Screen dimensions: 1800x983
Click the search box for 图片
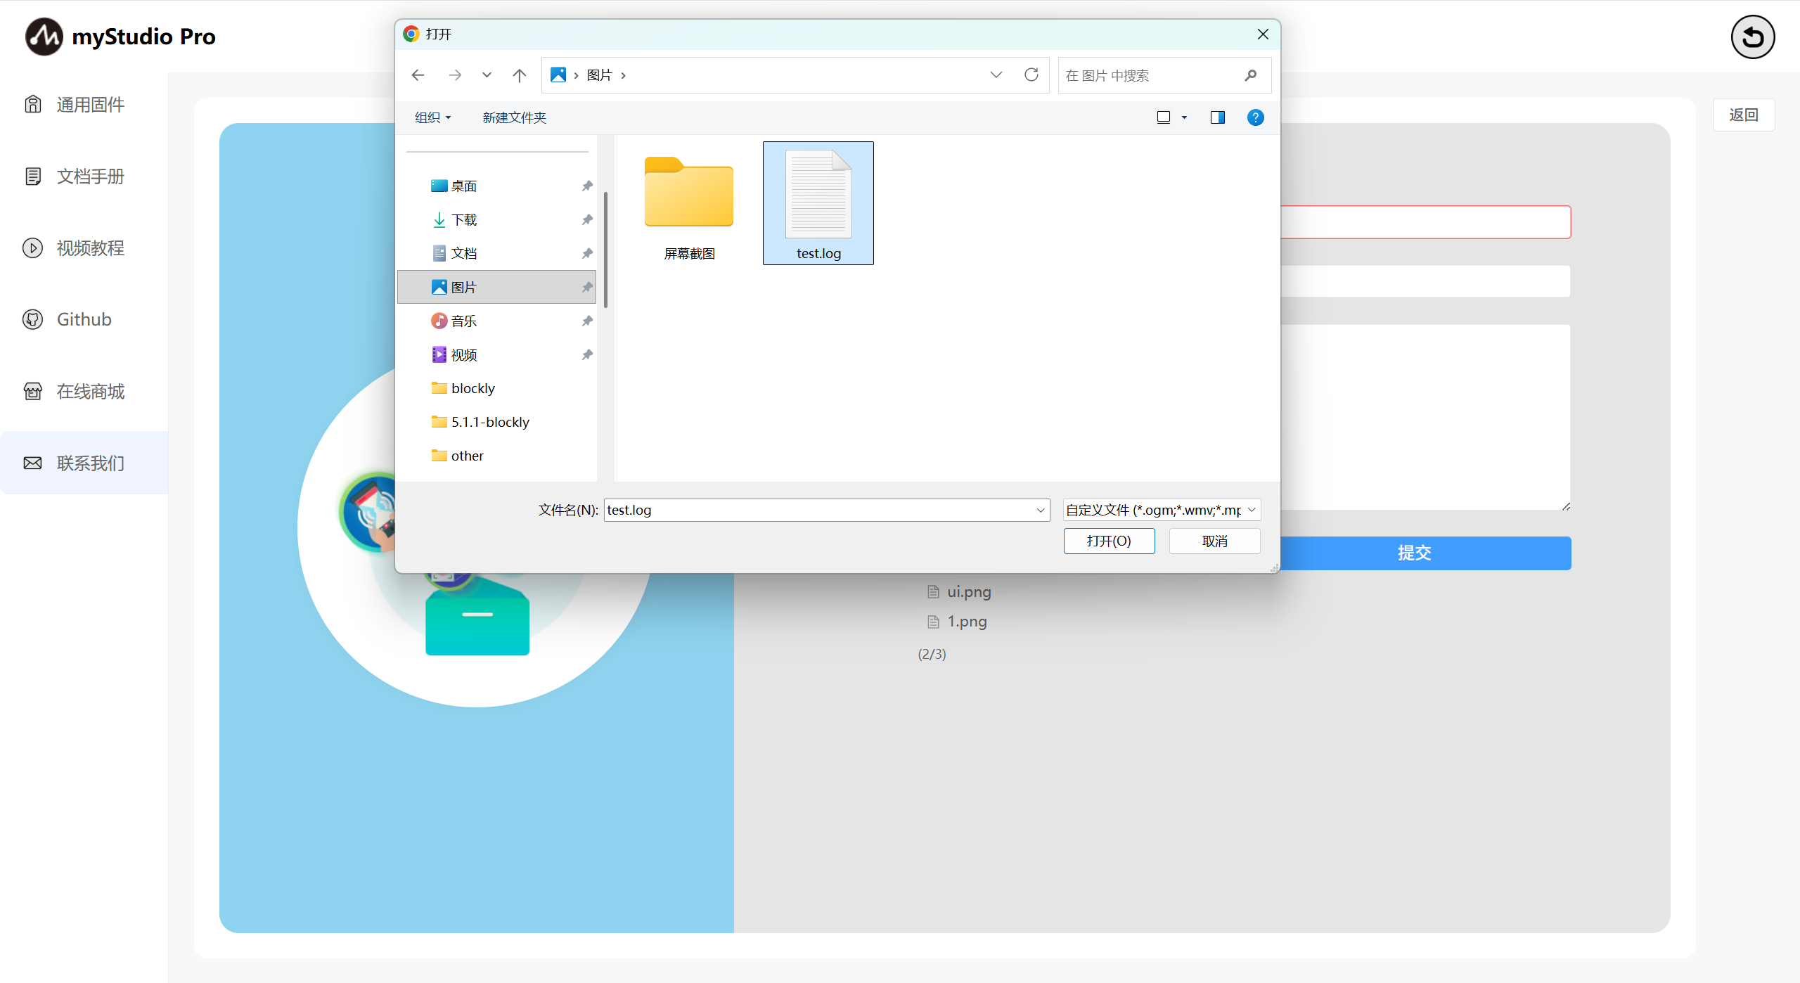click(1153, 75)
